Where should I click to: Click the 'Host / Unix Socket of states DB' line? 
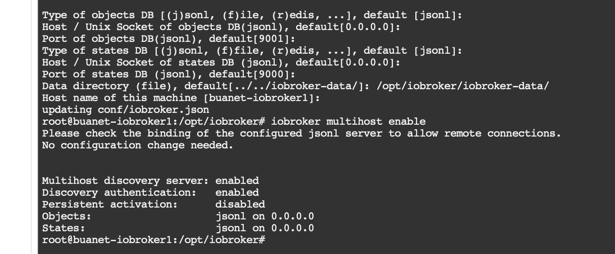point(221,62)
